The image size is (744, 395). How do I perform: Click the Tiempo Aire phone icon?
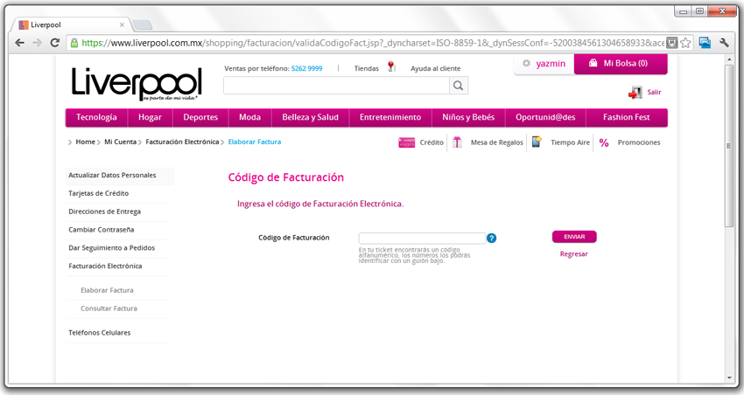pyautogui.click(x=537, y=142)
